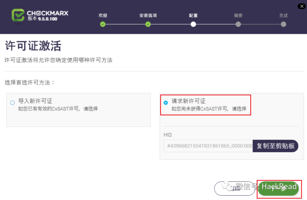Click the 摘要 step marker
This screenshot has height=200, width=307.
(238, 24)
